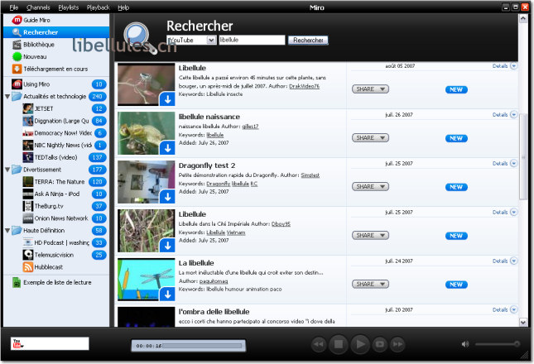This screenshot has height=364, width=534.
Task: Open the File menu
Action: 14,7
